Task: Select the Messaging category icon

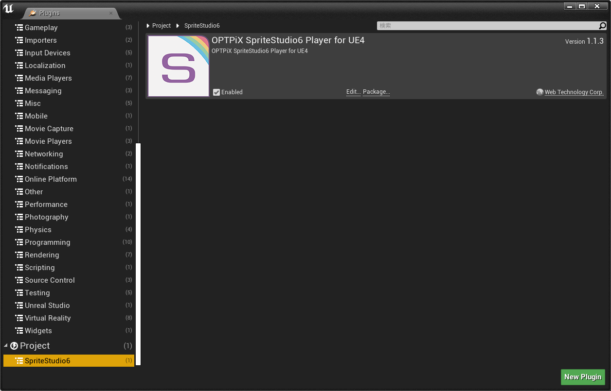Action: 19,91
